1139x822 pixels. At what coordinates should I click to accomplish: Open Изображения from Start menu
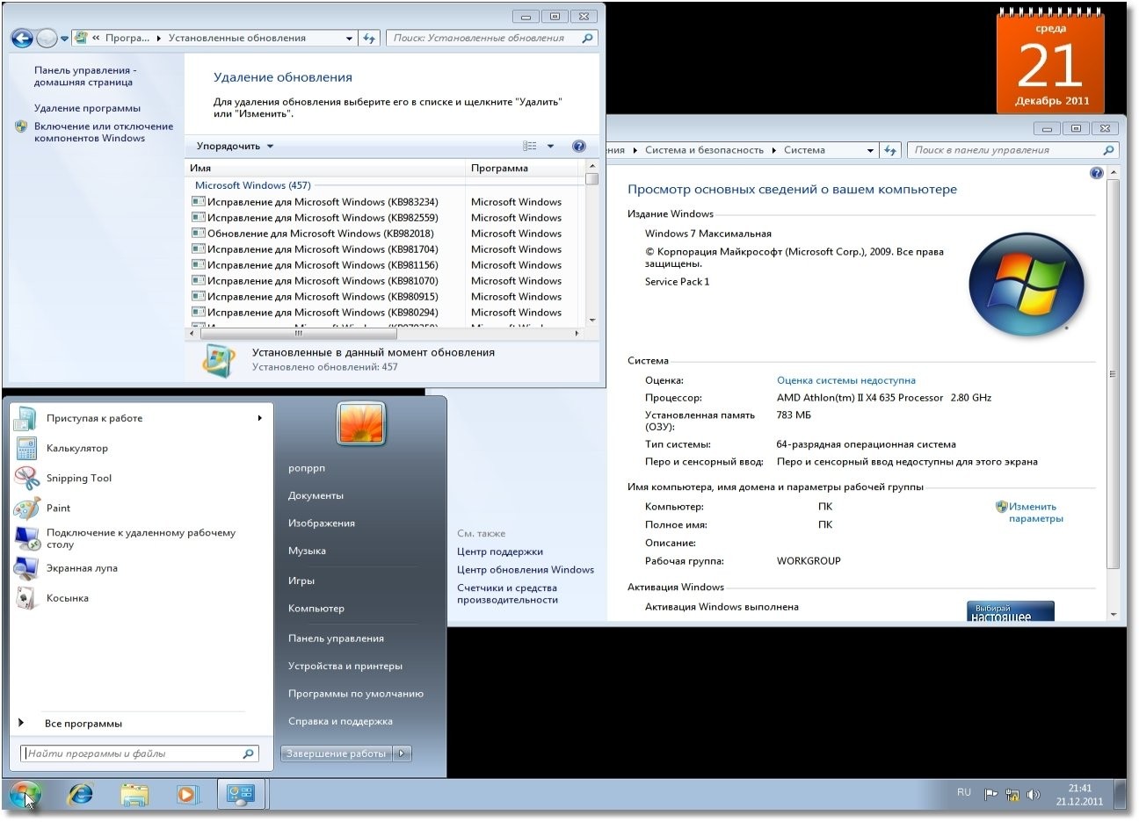pos(322,523)
